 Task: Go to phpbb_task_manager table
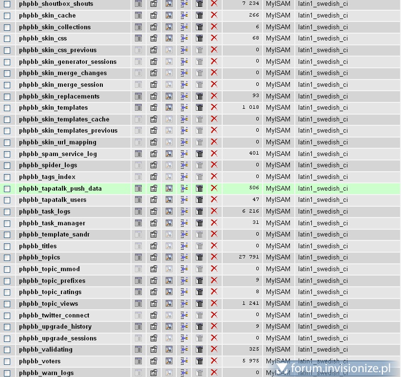tap(52, 223)
